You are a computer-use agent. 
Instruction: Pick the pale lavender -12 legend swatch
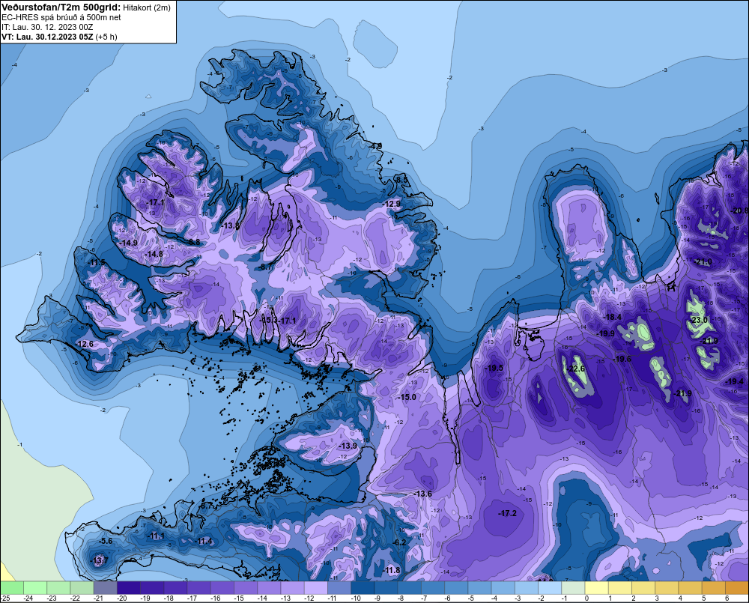click(316, 587)
